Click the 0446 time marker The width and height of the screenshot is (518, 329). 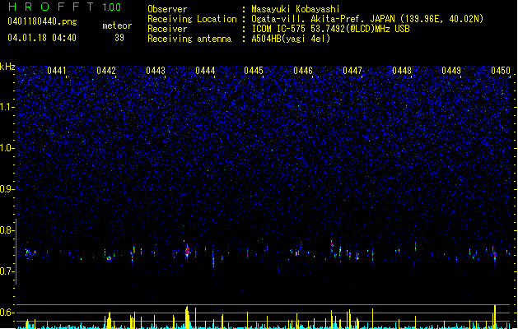[x=303, y=71]
